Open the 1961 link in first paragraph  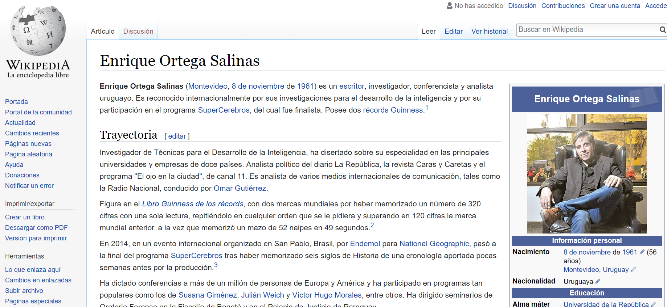305,86
